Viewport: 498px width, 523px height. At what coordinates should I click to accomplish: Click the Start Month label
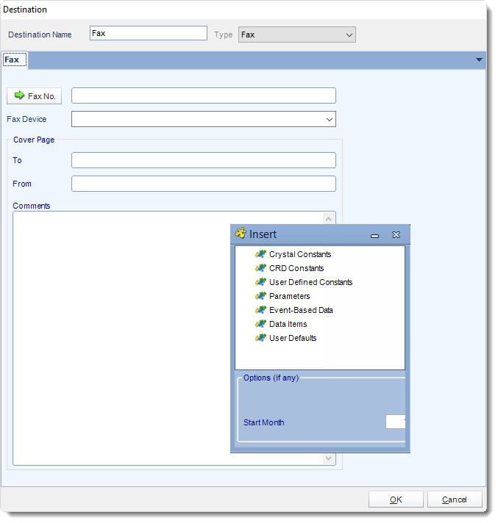(264, 422)
